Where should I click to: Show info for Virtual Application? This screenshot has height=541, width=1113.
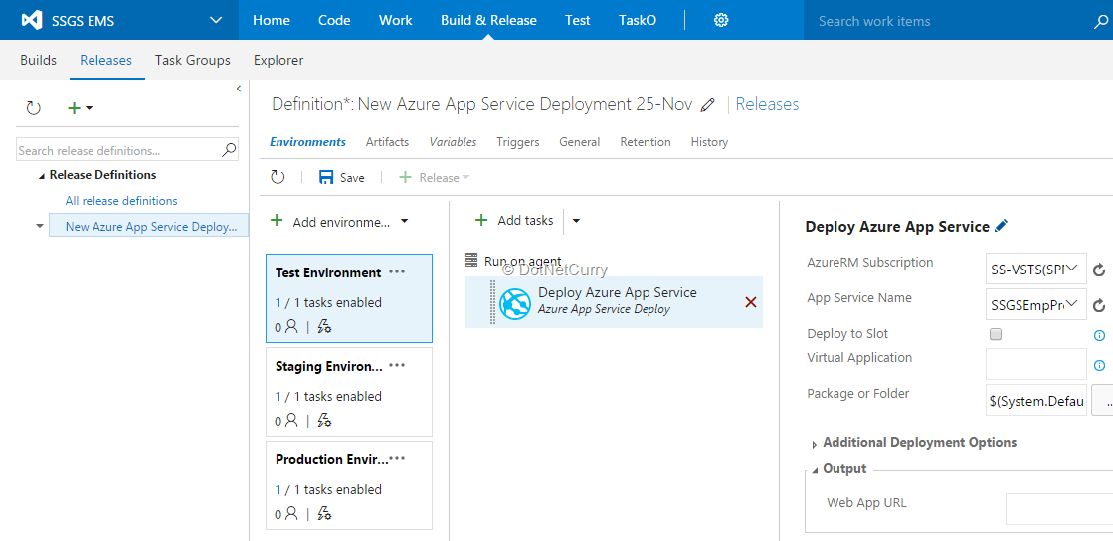(x=1099, y=366)
